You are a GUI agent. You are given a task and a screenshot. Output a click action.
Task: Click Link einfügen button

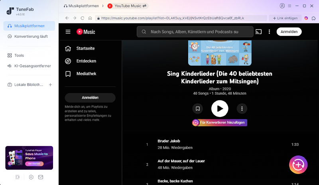pyautogui.click(x=285, y=18)
